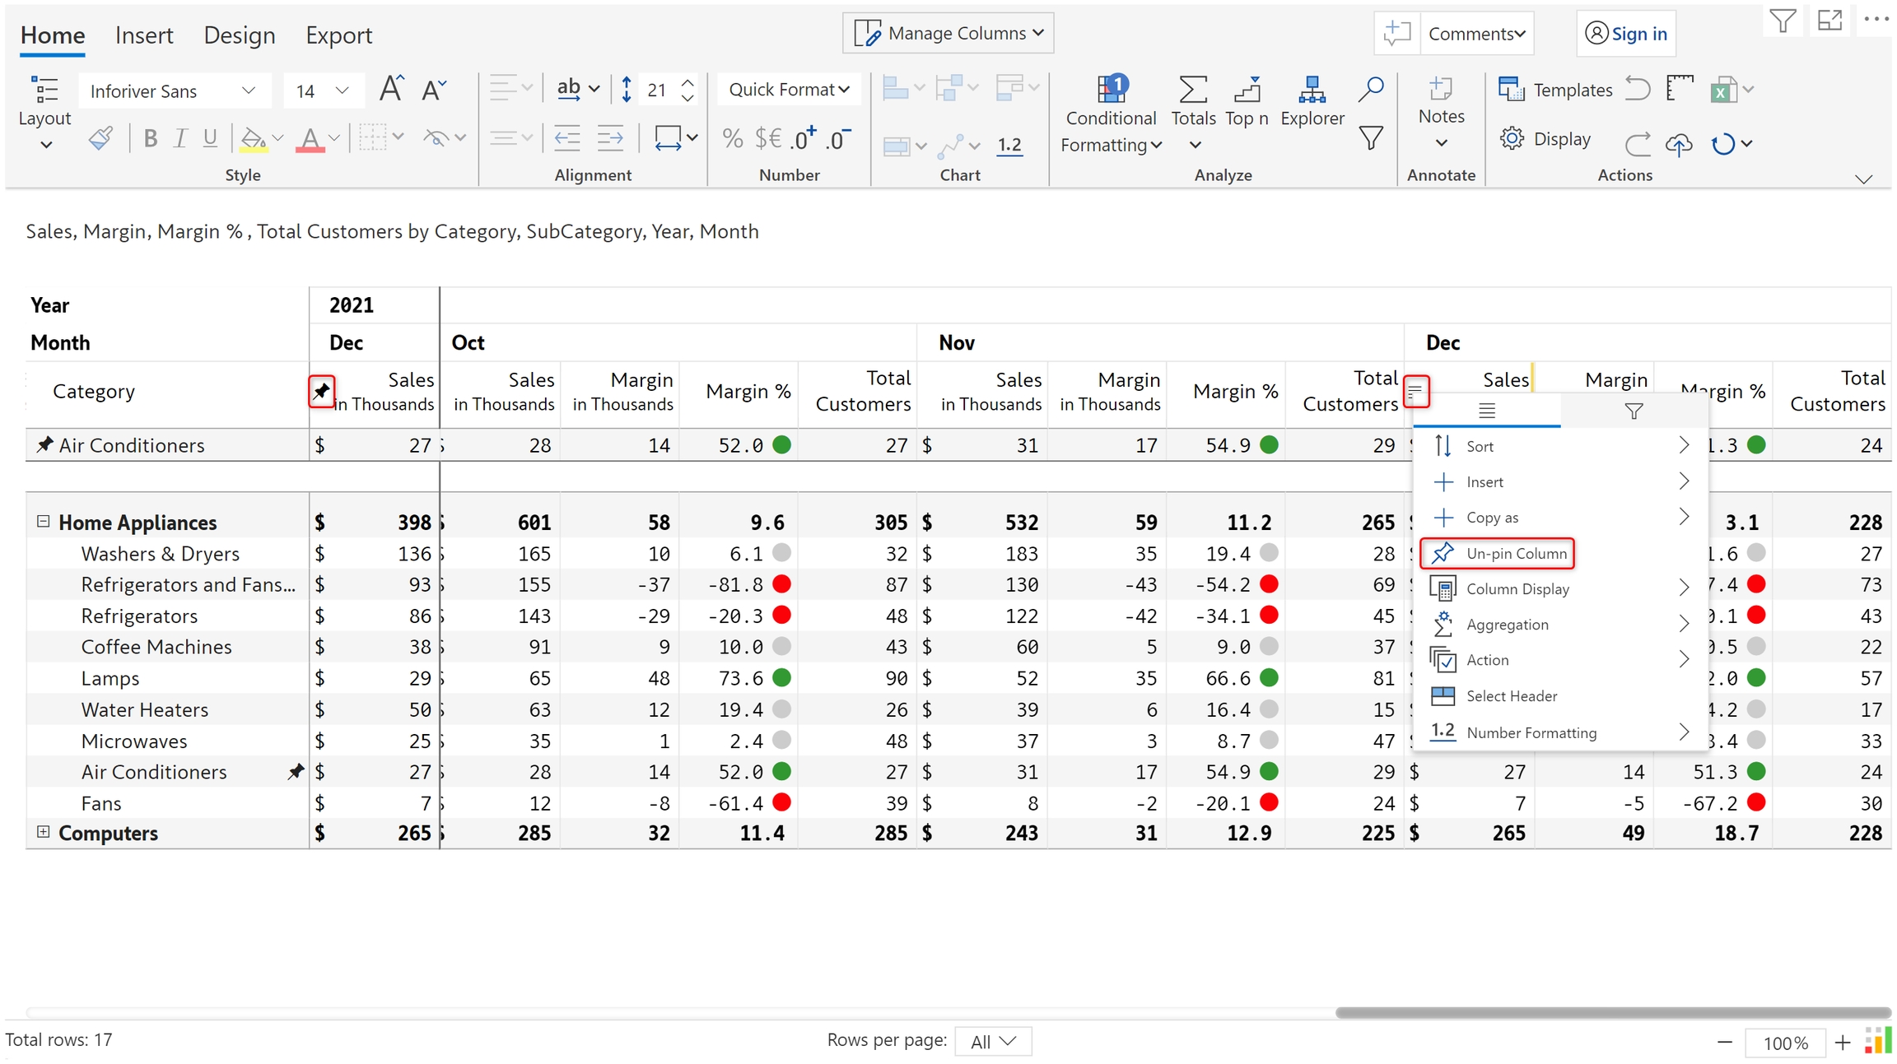Click the Explorer hierarchy icon
Screen dimensions: 1897x1064
(1311, 91)
